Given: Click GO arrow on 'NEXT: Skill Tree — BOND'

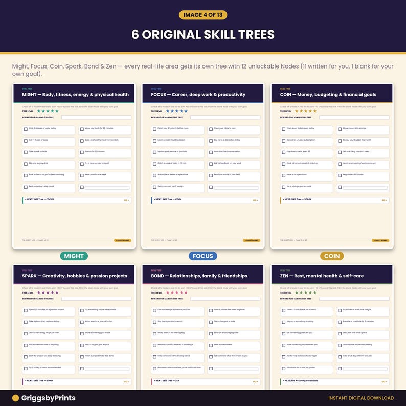Looking at the screenshot, I should point(126,381).
